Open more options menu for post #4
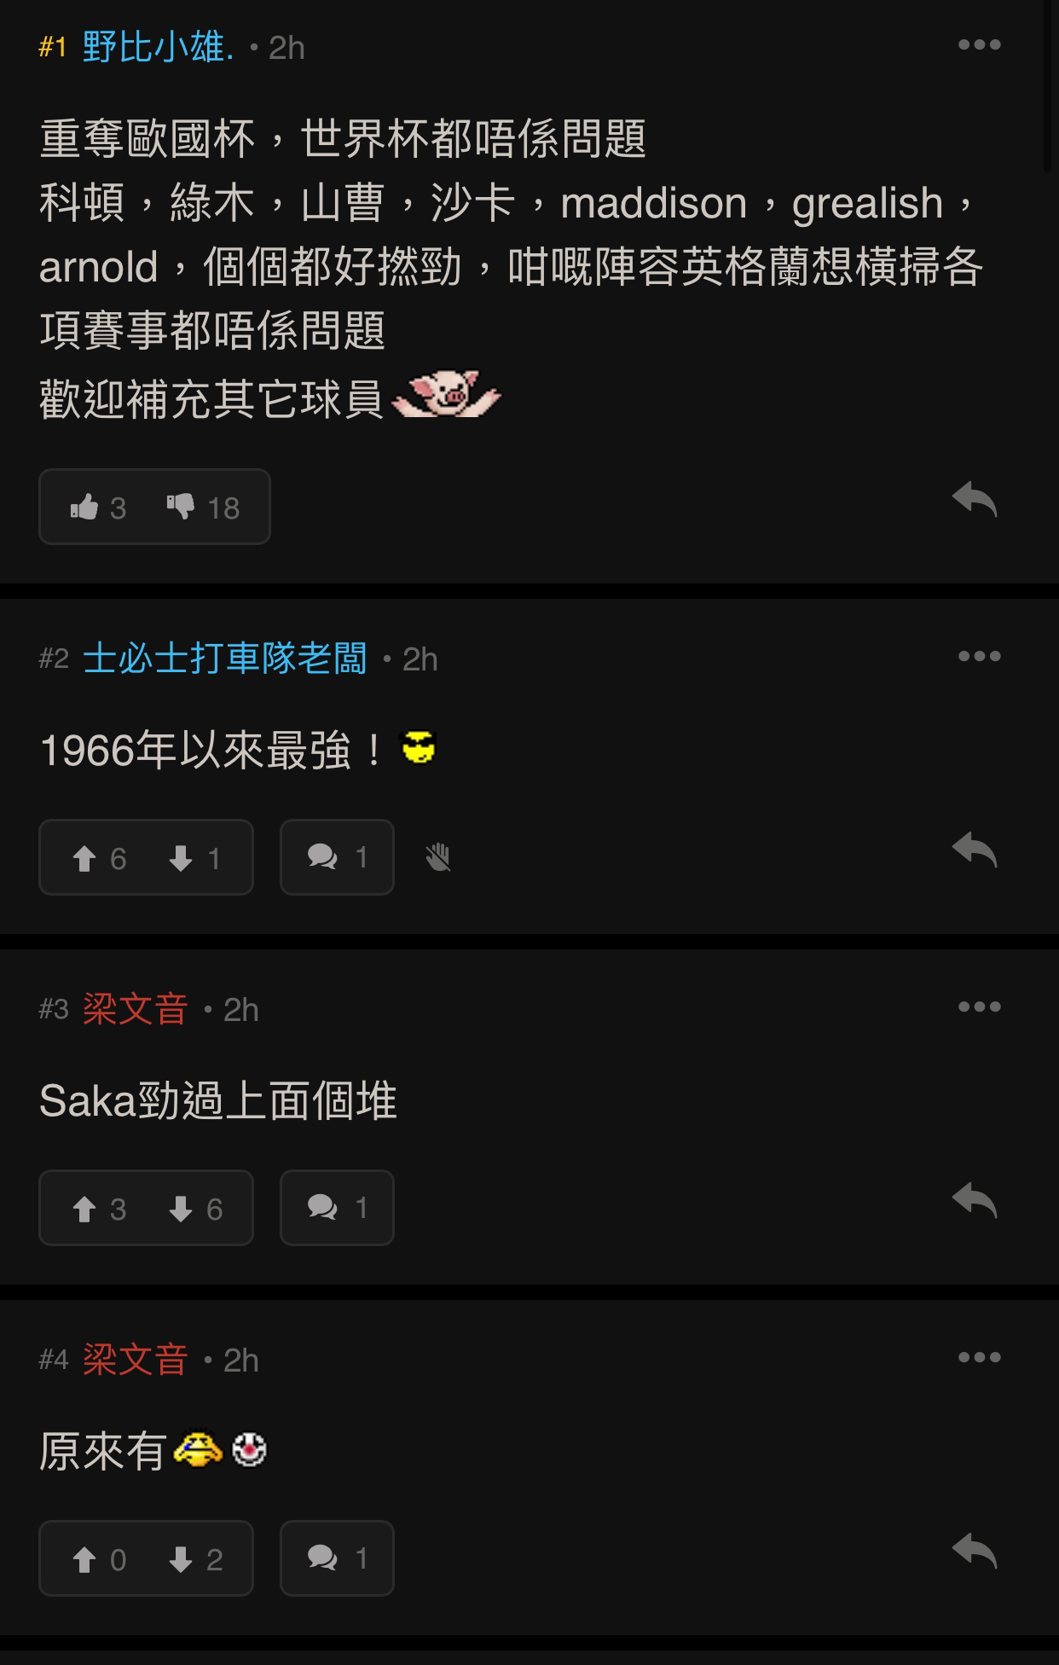Screen dimensions: 1059x1665 click(979, 1357)
